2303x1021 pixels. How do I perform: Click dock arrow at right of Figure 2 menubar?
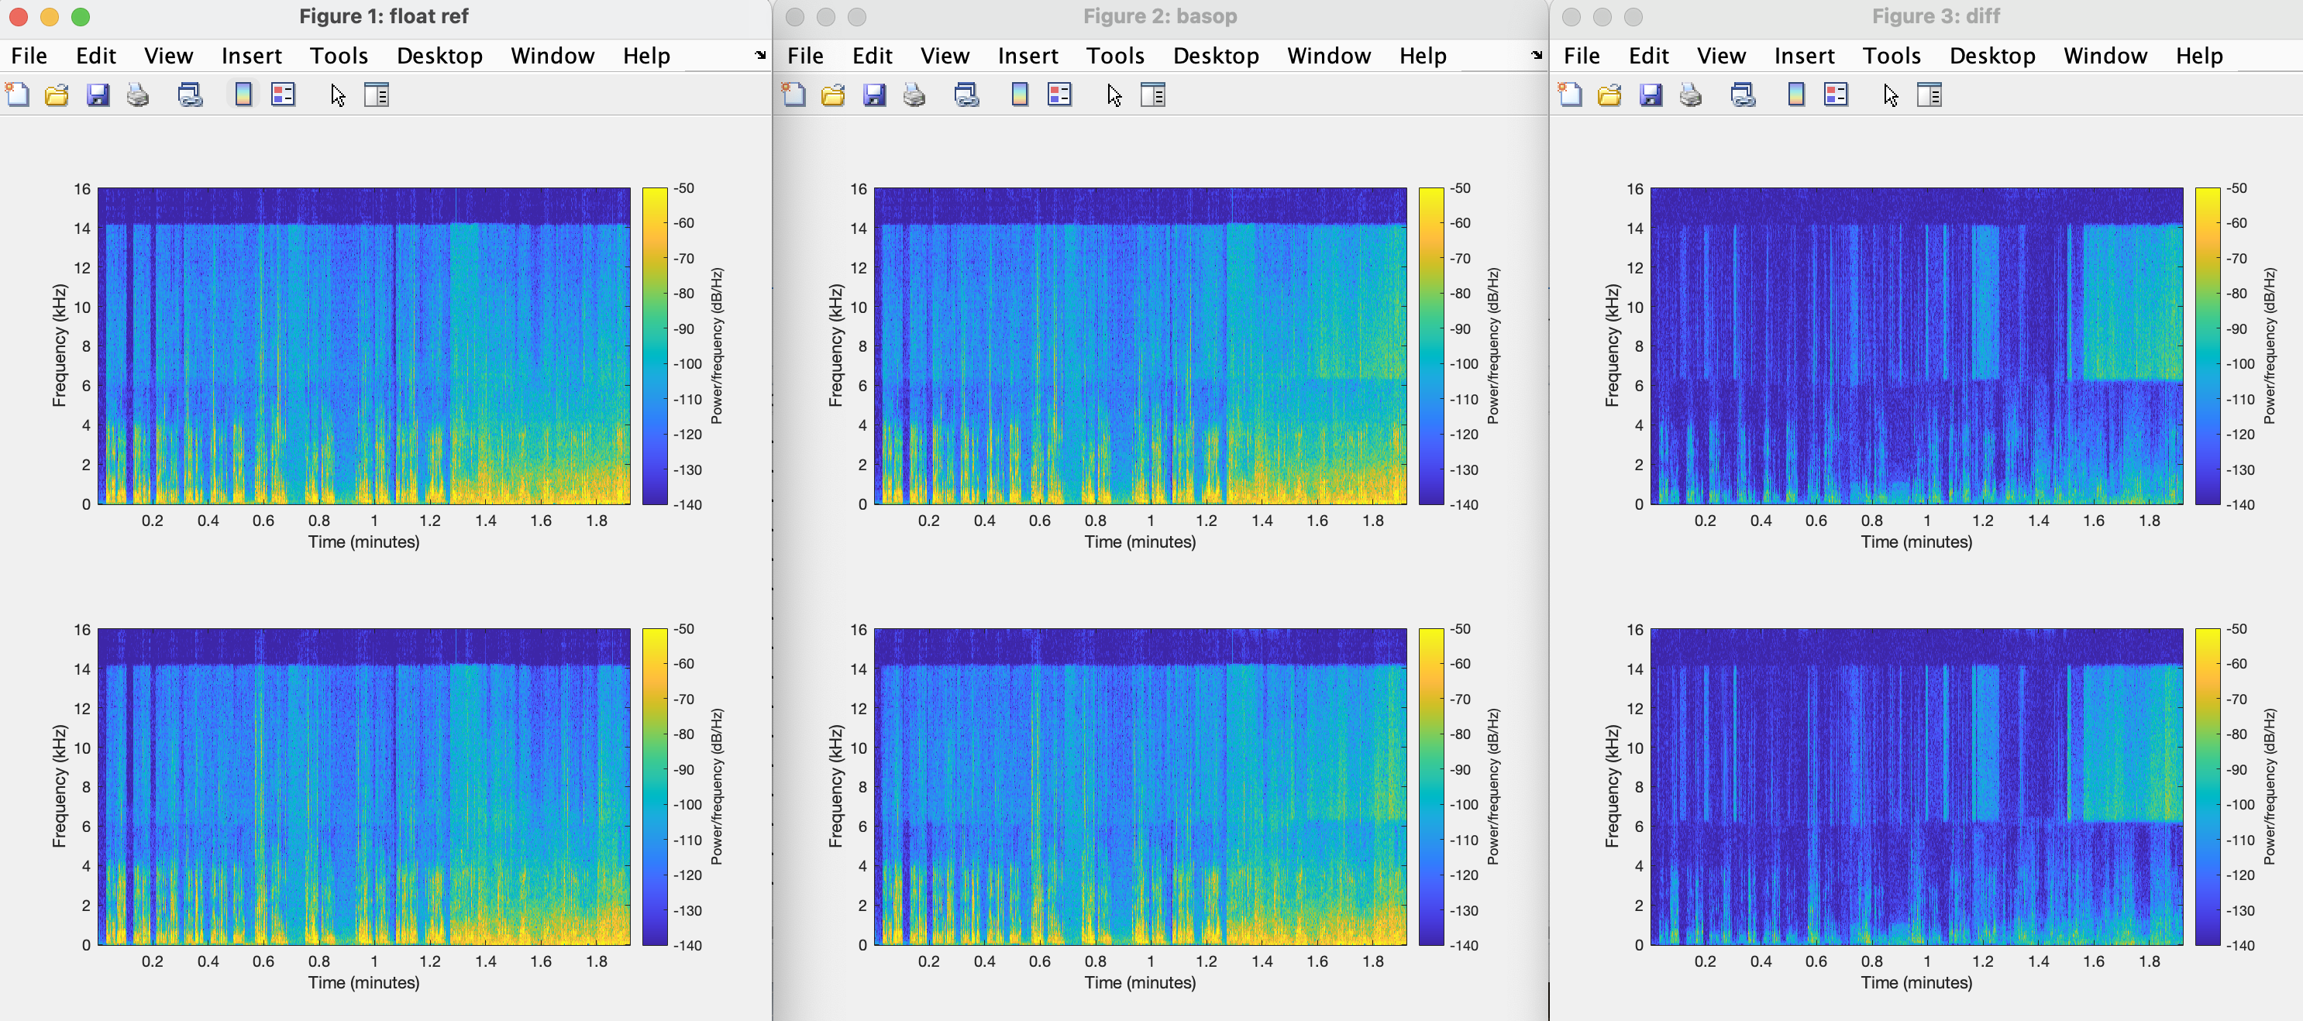click(x=1536, y=56)
